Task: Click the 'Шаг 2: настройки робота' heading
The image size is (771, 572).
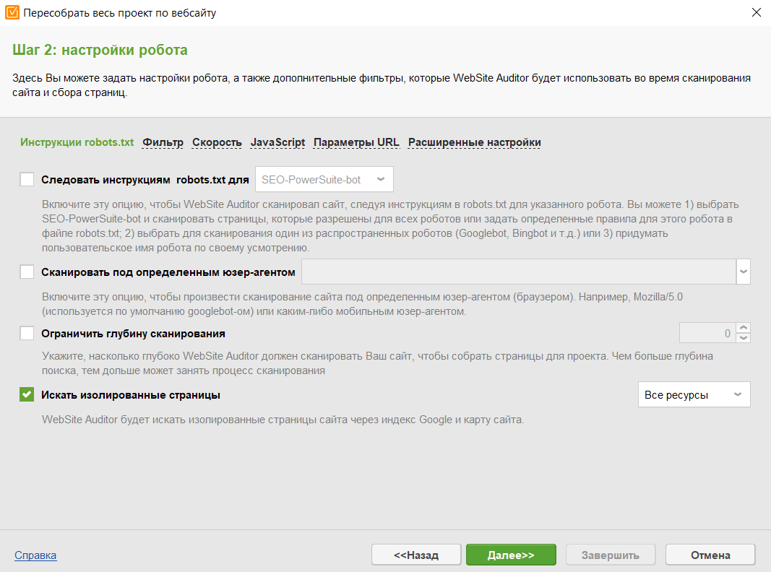Action: [100, 50]
